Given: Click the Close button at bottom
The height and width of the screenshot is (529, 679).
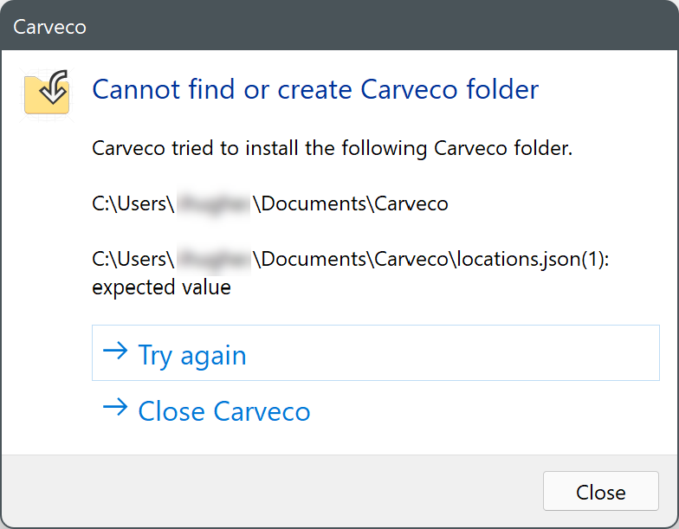Looking at the screenshot, I should [x=601, y=491].
